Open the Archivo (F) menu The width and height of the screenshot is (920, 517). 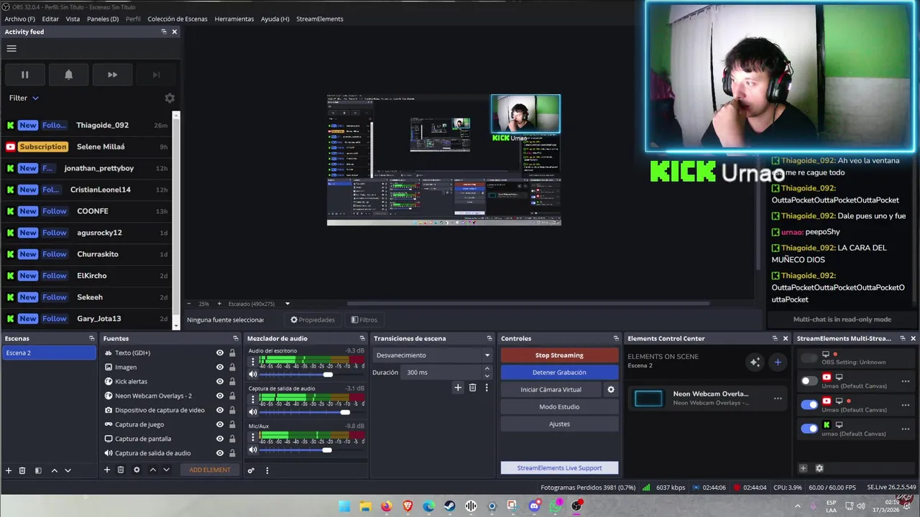pyautogui.click(x=19, y=19)
